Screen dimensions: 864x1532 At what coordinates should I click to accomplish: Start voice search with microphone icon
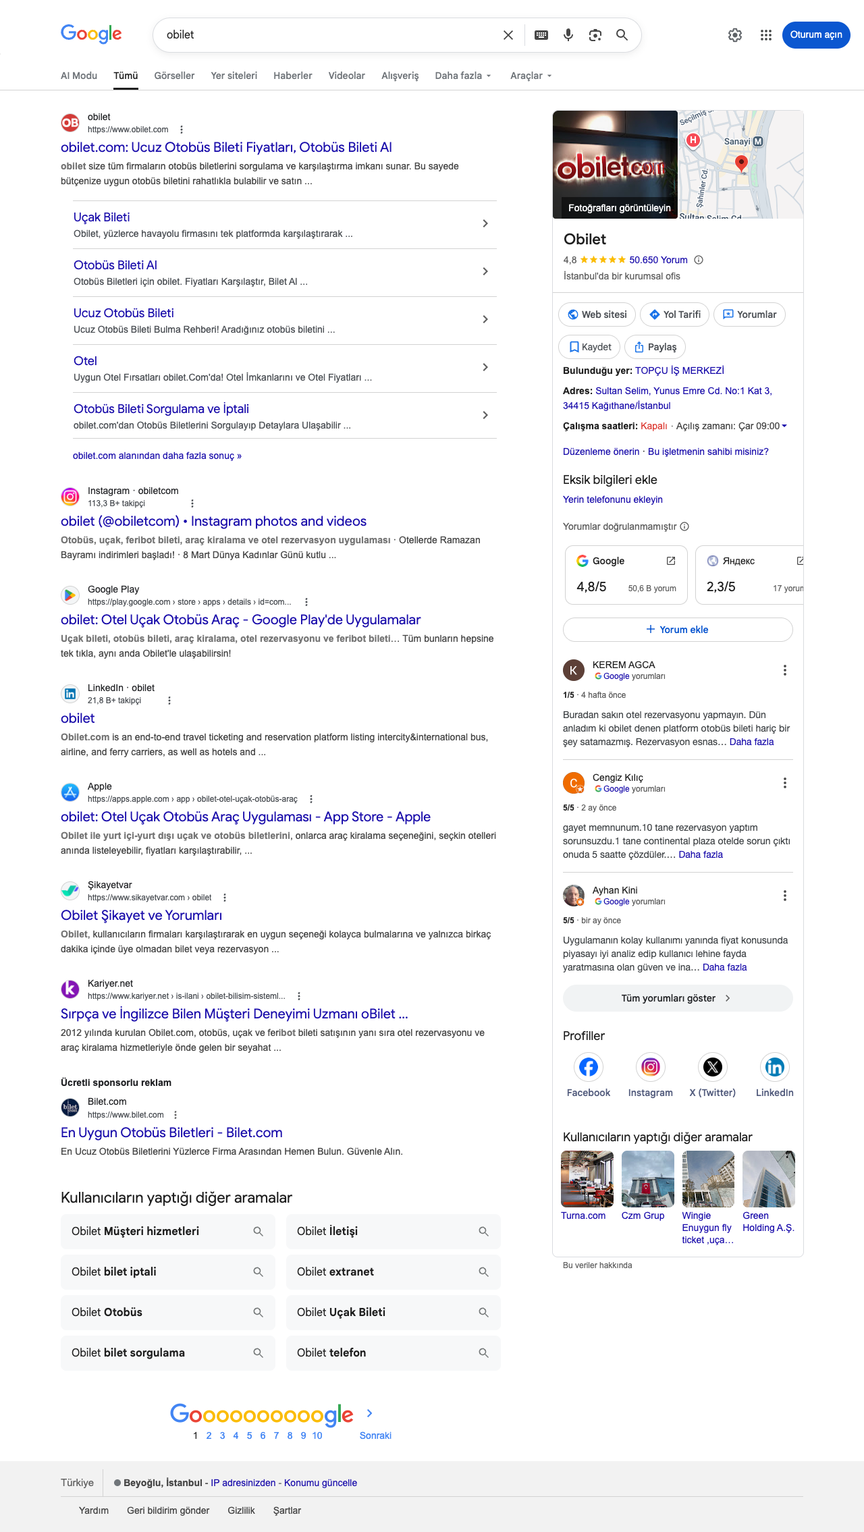pyautogui.click(x=568, y=35)
